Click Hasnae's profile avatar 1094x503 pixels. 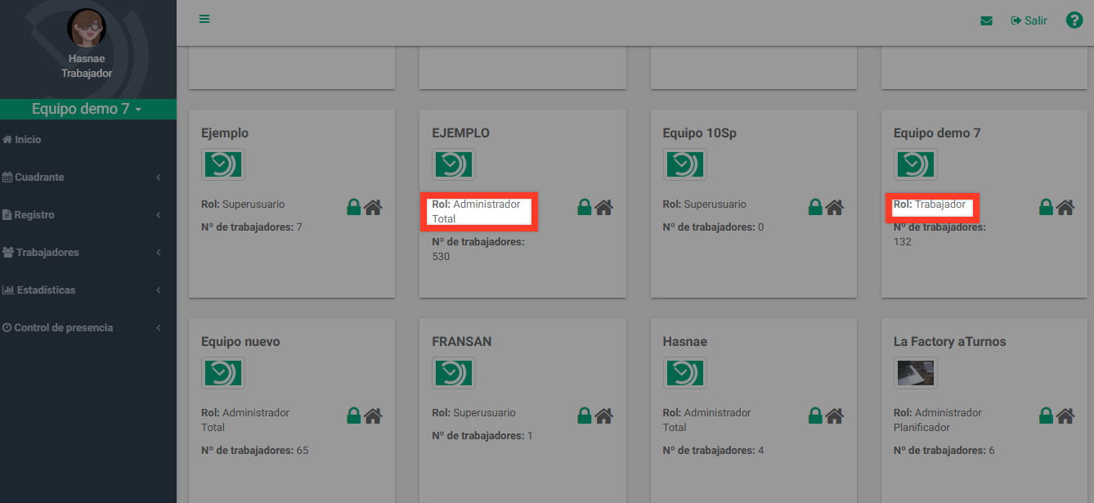[x=87, y=29]
